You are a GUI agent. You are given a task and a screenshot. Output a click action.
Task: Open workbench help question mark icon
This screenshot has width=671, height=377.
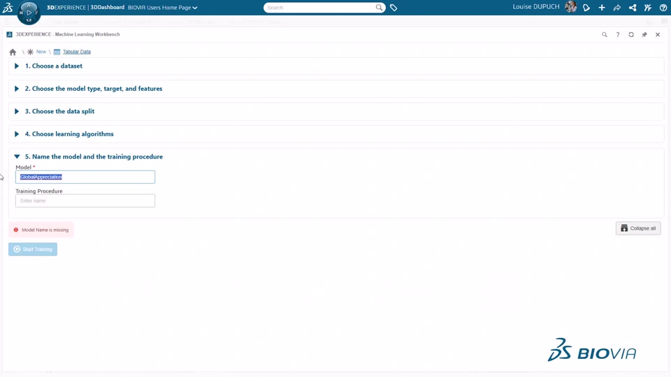pos(617,35)
